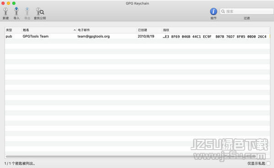Toggle the sort arrow in 姓名 column
The width and height of the screenshot is (274, 168).
click(x=75, y=30)
